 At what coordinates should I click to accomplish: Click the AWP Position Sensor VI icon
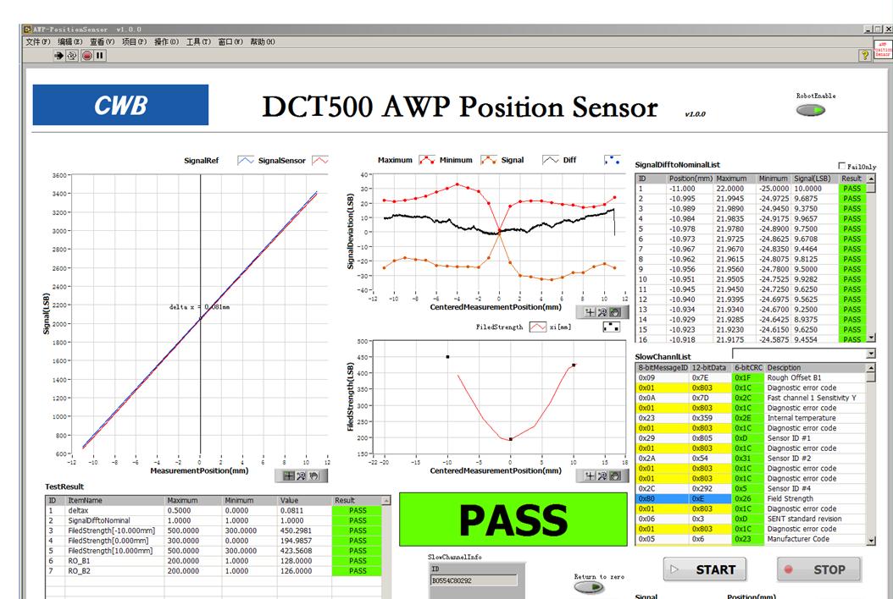pos(882,48)
